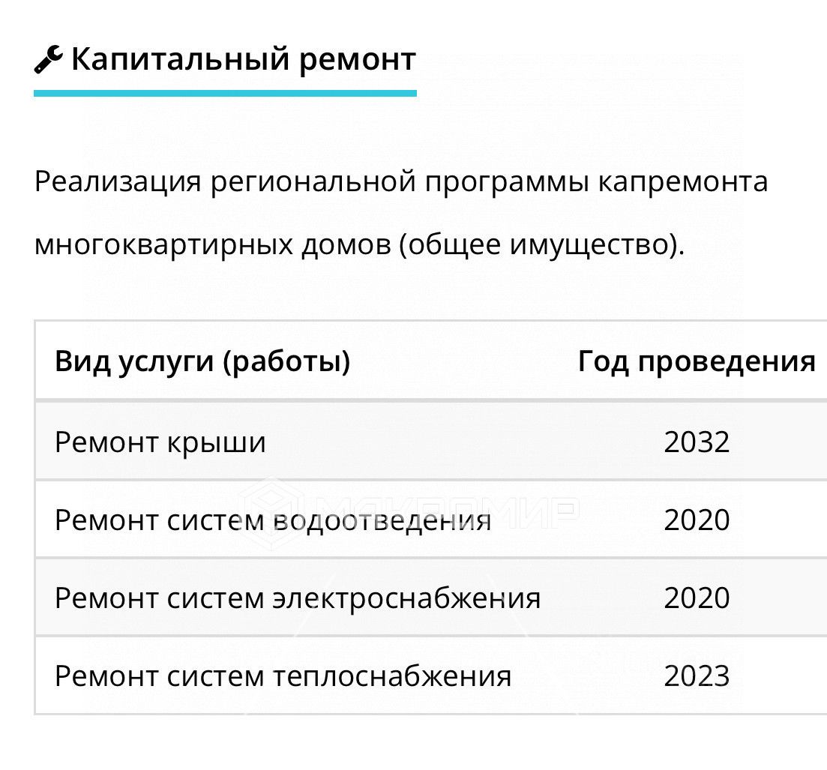Viewport: 827px width, 770px height.
Task: Click the "Капитальный ремонт" heading
Action: tap(243, 59)
